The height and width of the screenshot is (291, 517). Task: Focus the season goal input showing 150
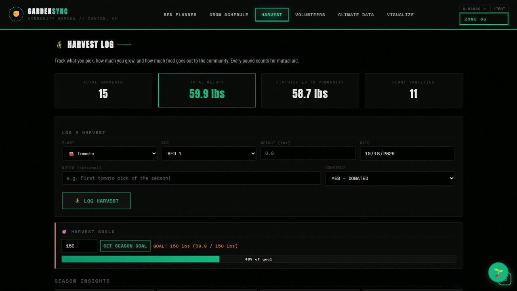79,246
